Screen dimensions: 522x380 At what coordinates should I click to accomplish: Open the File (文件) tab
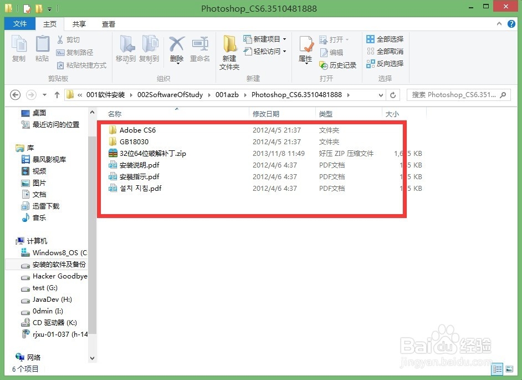tap(20, 24)
